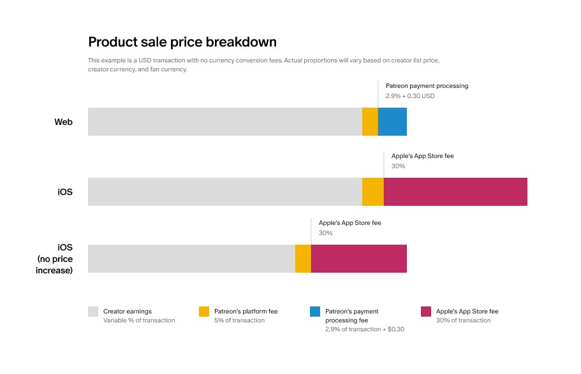Click the gray creator earnings segment of Web bar
The height and width of the screenshot is (374, 581).
coord(224,122)
